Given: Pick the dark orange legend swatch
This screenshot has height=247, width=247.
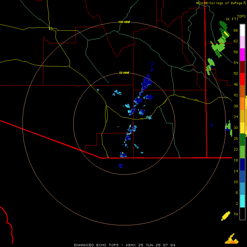Looking at the screenshot, I should click(242, 91).
